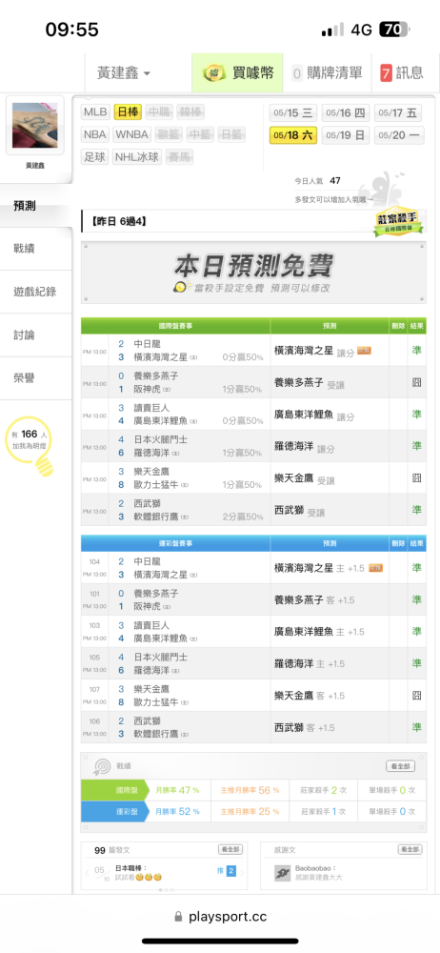Viewport: 440px width, 953px height.
Task: Click the orange tag beside 橫濱海灣之星 主 +1.5
Action: [375, 568]
